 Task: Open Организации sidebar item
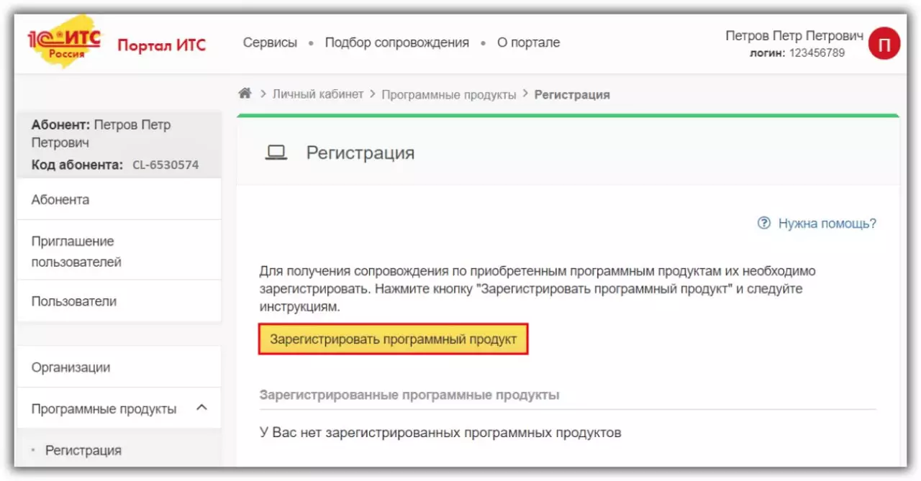(x=71, y=367)
